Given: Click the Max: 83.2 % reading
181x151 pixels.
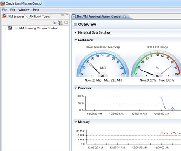Looking at the screenshot, I should pos(166,80).
